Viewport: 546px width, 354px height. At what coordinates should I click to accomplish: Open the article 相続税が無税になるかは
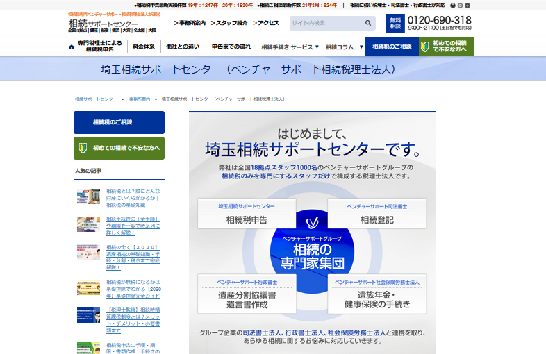133,289
